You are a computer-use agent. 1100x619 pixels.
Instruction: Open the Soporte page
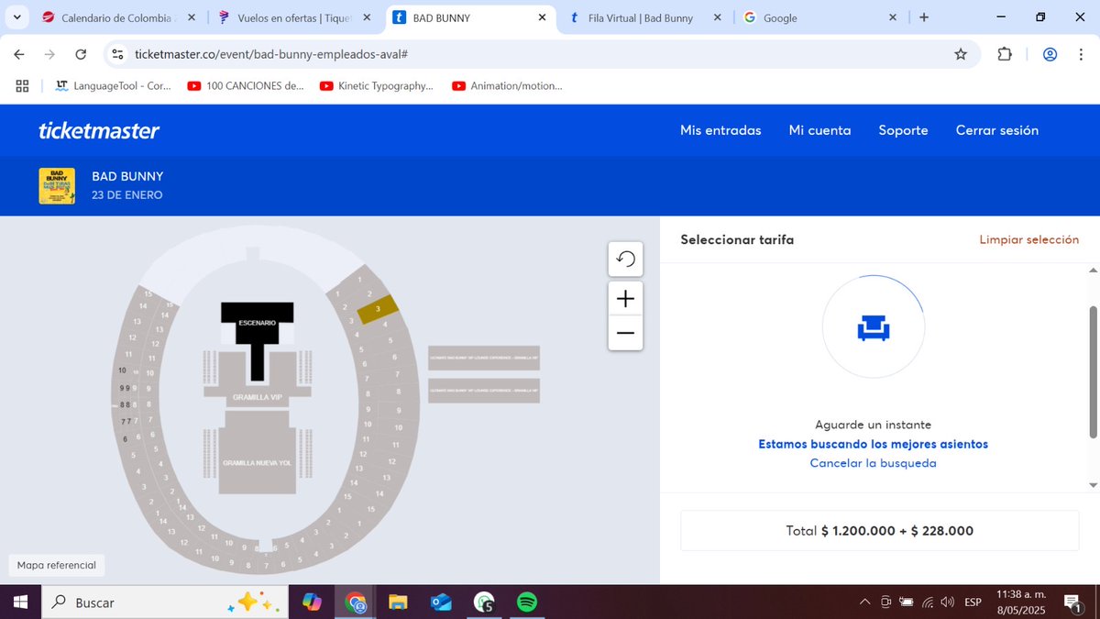[903, 130]
